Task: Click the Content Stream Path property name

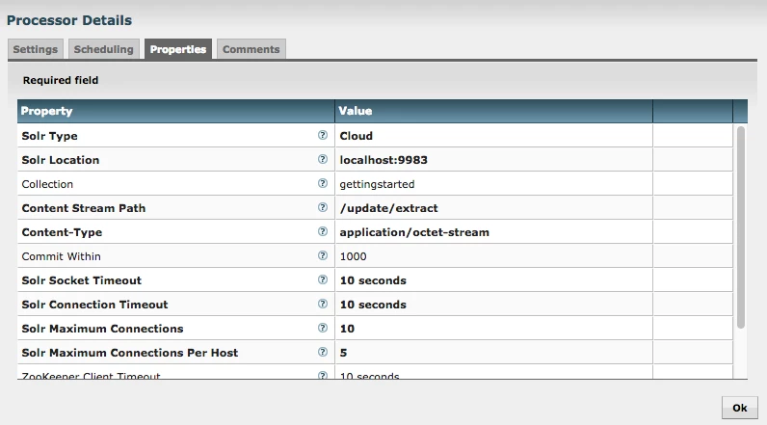Action: pos(84,208)
